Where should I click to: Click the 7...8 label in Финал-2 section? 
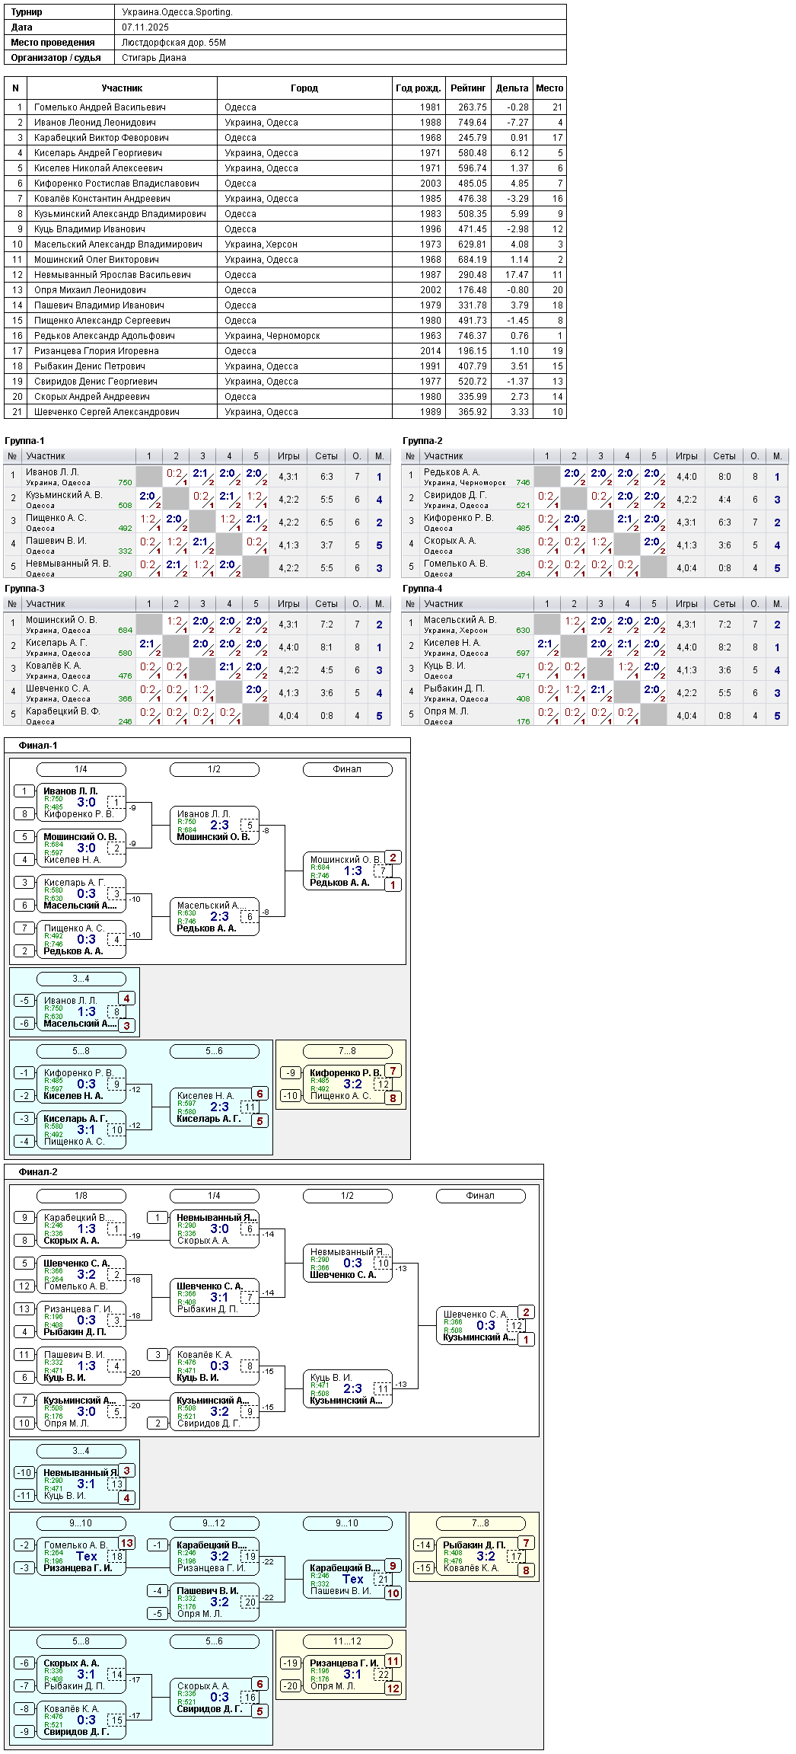coord(480,1523)
